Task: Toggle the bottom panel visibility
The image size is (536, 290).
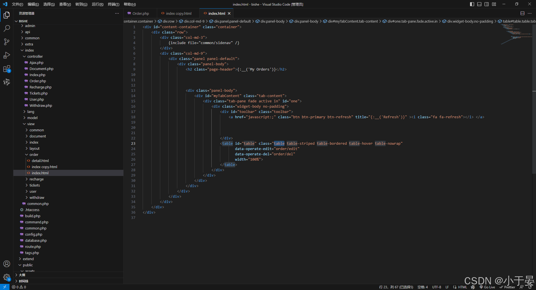Action: pyautogui.click(x=479, y=4)
